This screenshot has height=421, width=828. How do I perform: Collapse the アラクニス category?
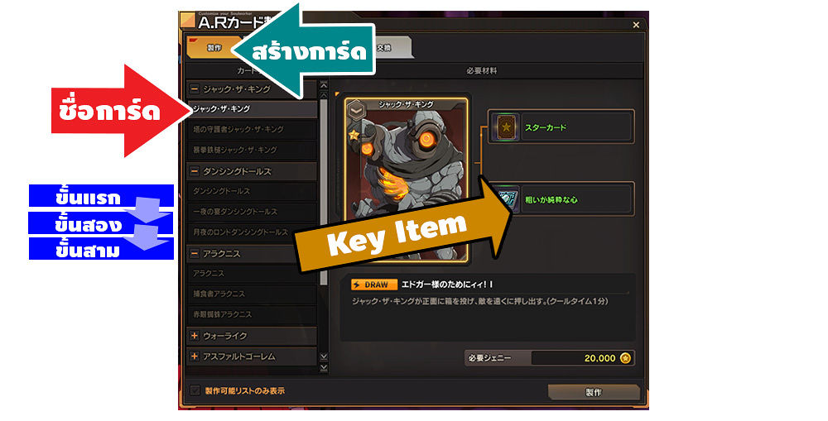195,254
